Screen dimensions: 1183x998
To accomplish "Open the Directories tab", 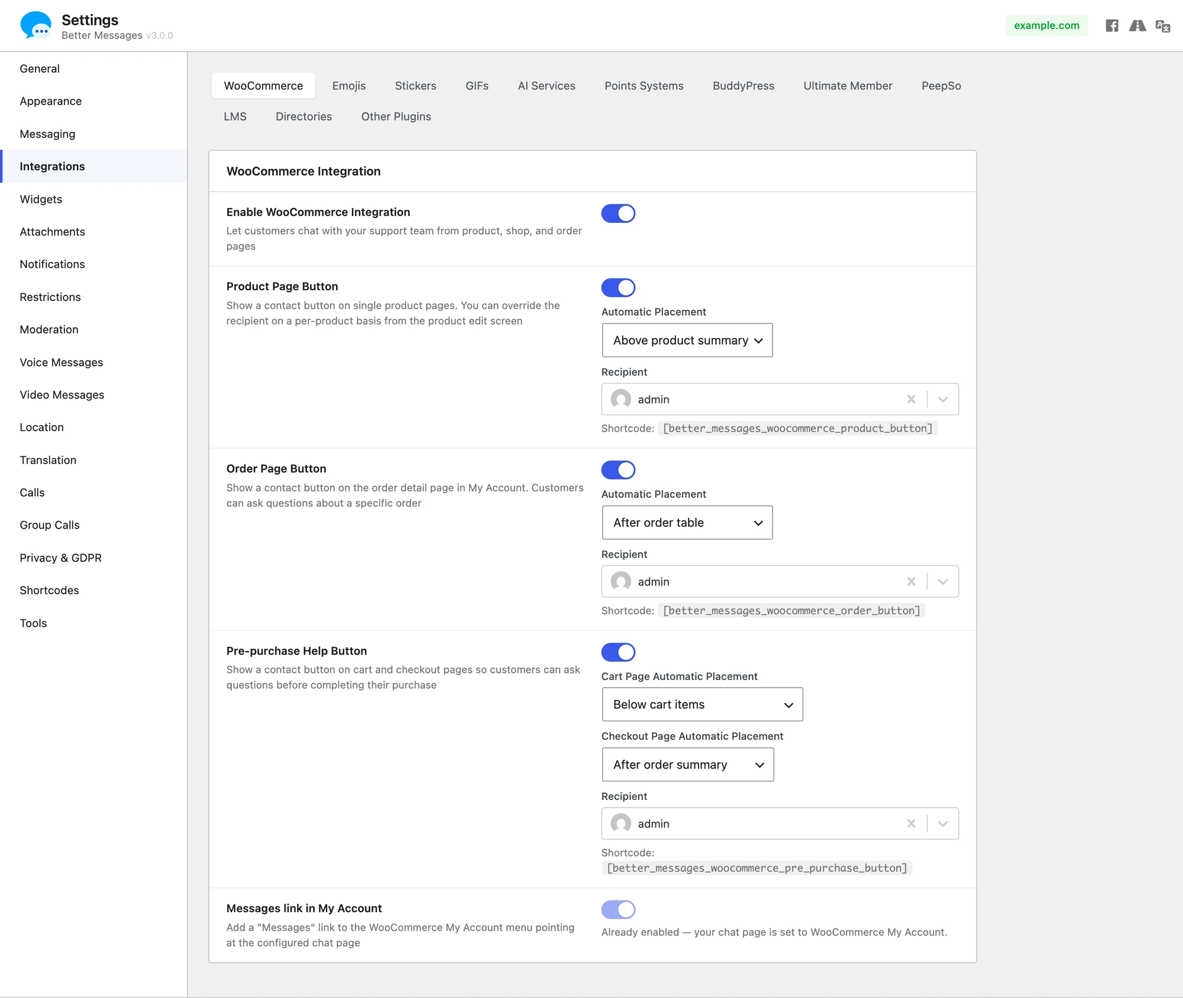I will coord(303,116).
